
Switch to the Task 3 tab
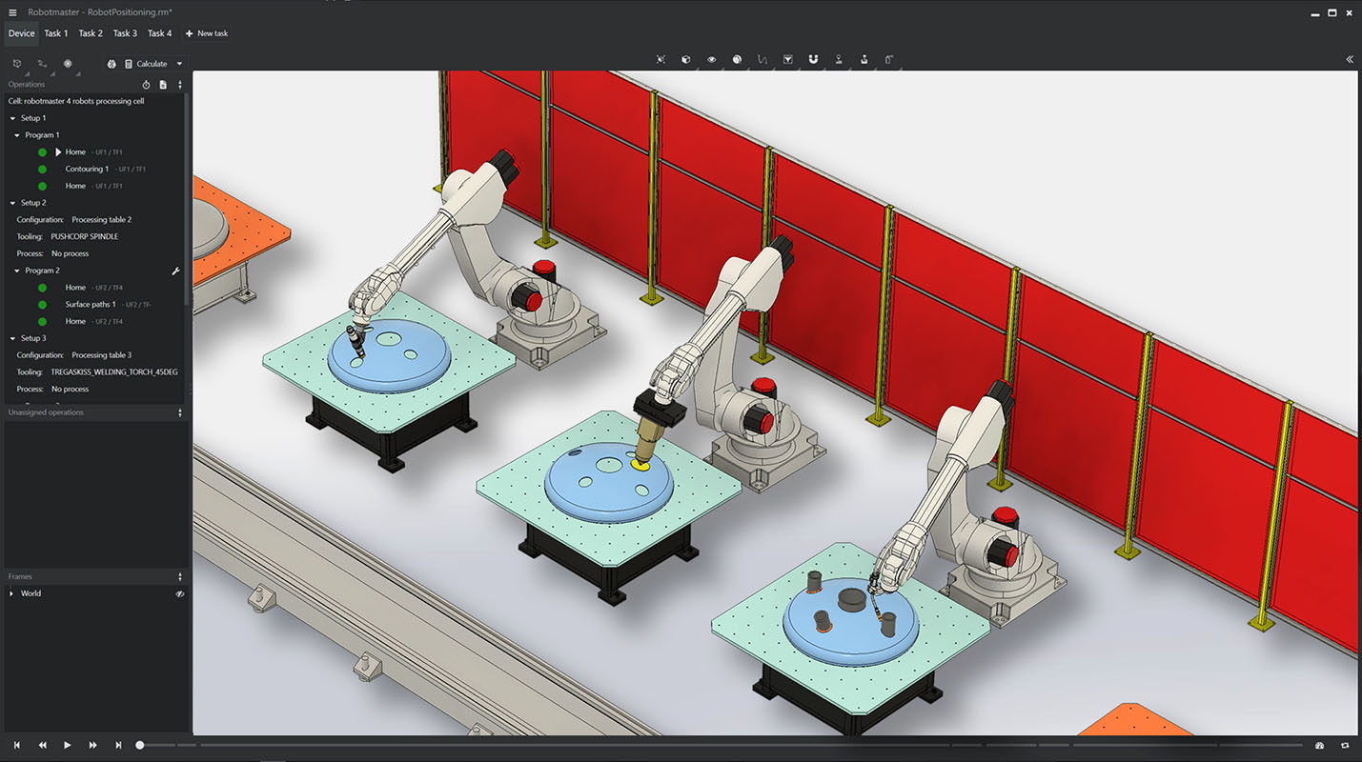click(125, 33)
